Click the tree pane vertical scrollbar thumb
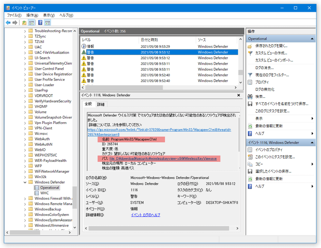 tap(75, 197)
